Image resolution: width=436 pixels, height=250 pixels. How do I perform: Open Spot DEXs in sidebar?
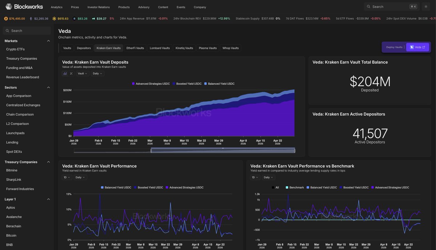pyautogui.click(x=14, y=152)
